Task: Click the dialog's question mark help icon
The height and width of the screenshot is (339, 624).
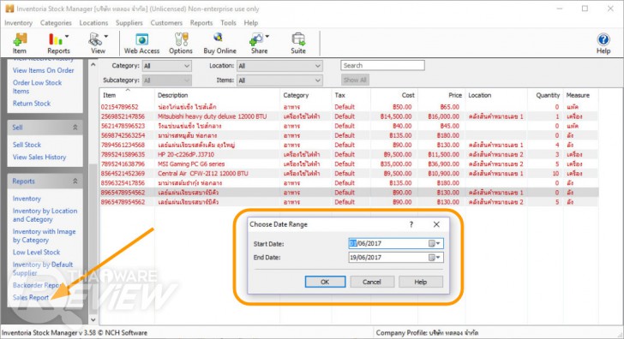Action: point(411,224)
